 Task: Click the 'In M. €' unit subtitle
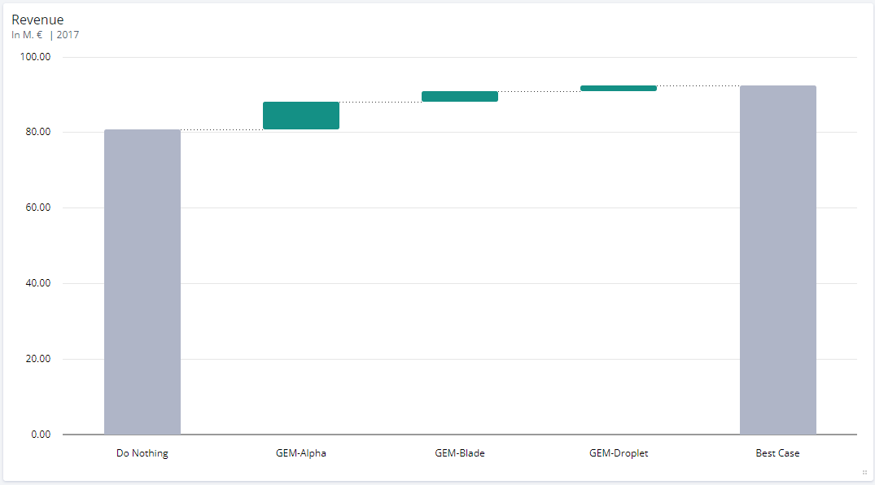point(27,35)
